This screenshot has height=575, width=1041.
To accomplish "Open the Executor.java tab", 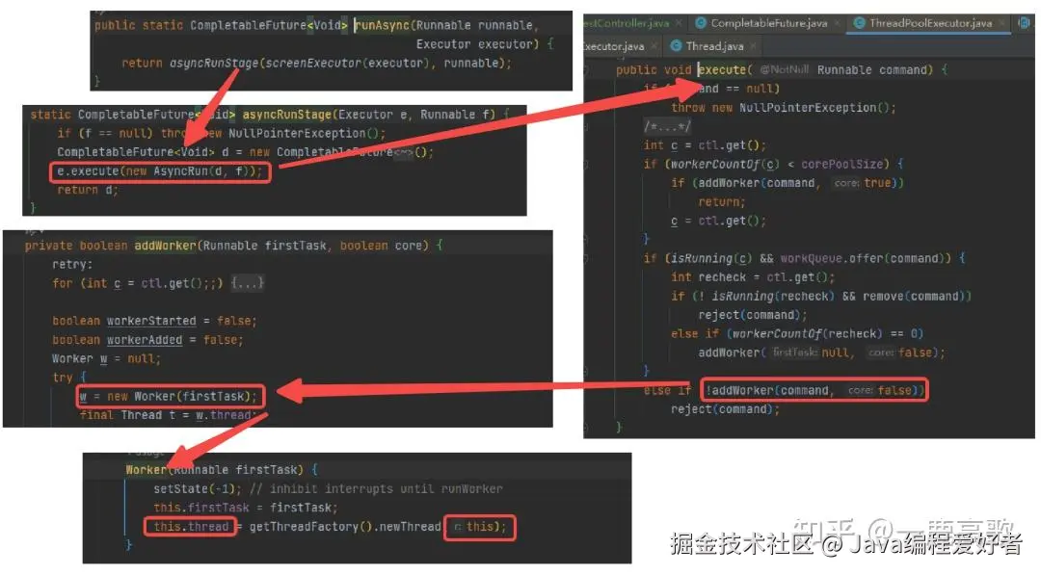I will pyautogui.click(x=614, y=46).
